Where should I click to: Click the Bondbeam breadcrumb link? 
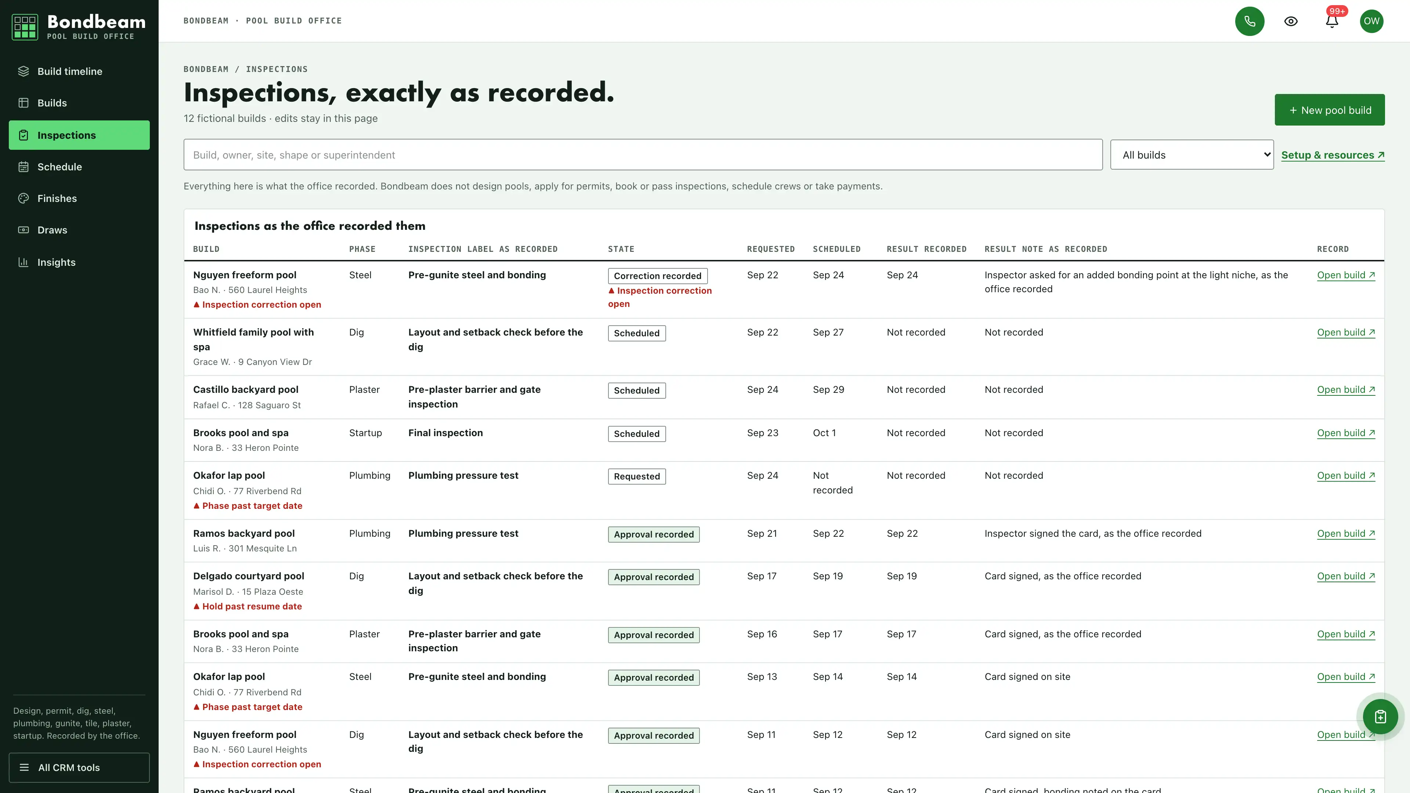[206, 69]
